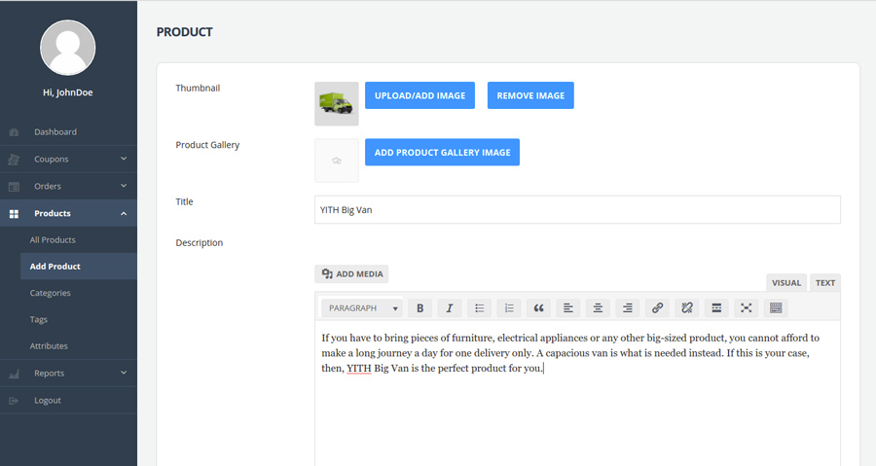Click the Upload/Add Image button

point(420,95)
